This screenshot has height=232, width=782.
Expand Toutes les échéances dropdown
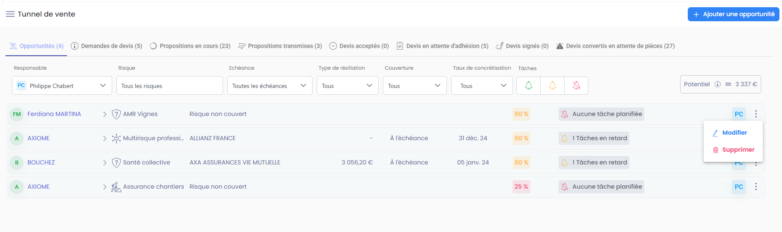(270, 85)
